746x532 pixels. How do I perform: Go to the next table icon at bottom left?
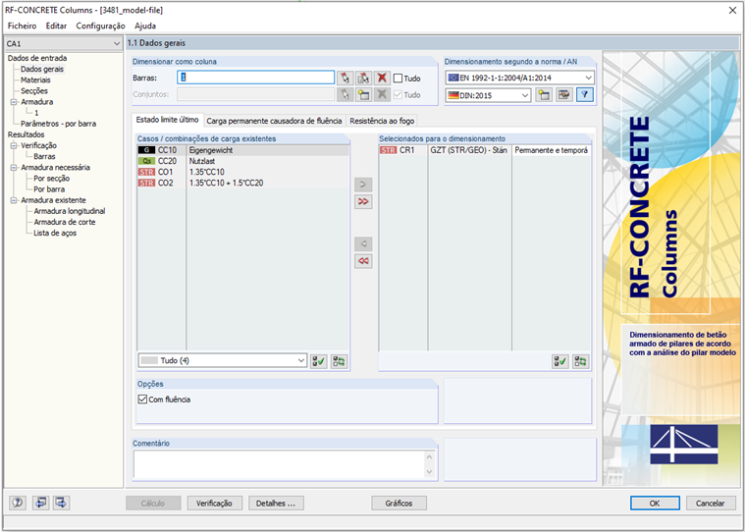pos(62,503)
